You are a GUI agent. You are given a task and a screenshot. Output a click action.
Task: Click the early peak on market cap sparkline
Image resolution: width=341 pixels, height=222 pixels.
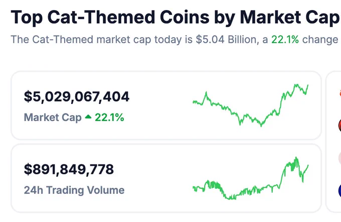point(206,92)
